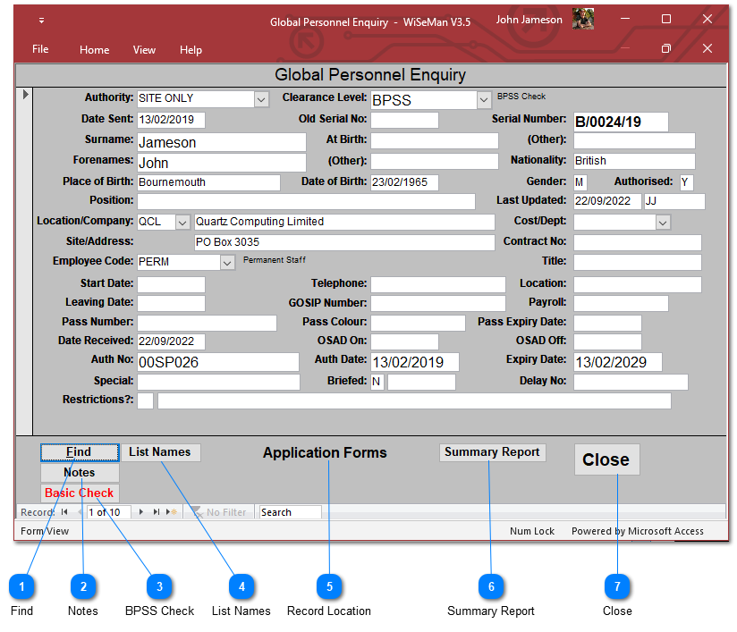Click the Restrictions small checkbox field
737x632 pixels.
click(145, 400)
